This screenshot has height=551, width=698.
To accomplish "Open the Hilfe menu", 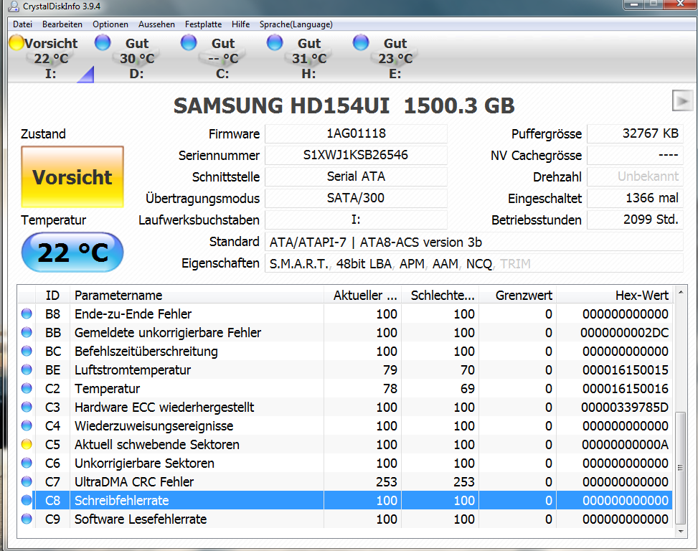I will pos(241,24).
